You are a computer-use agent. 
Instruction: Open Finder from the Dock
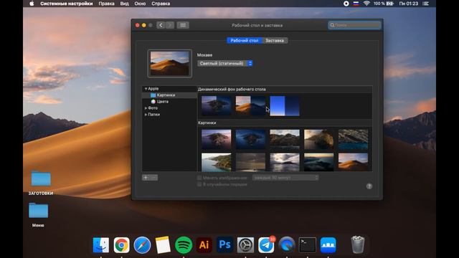point(101,245)
